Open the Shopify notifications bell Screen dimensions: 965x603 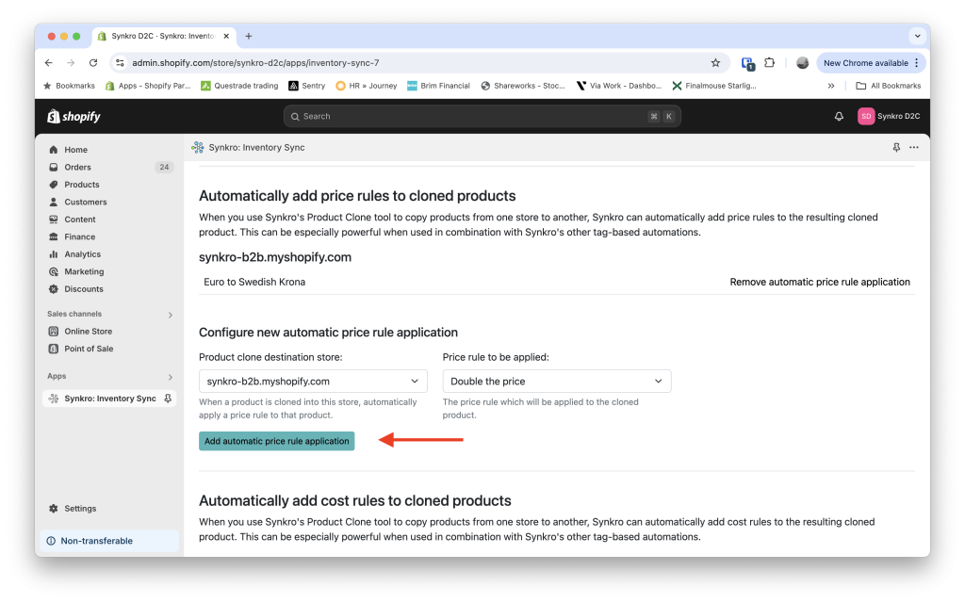[838, 115]
